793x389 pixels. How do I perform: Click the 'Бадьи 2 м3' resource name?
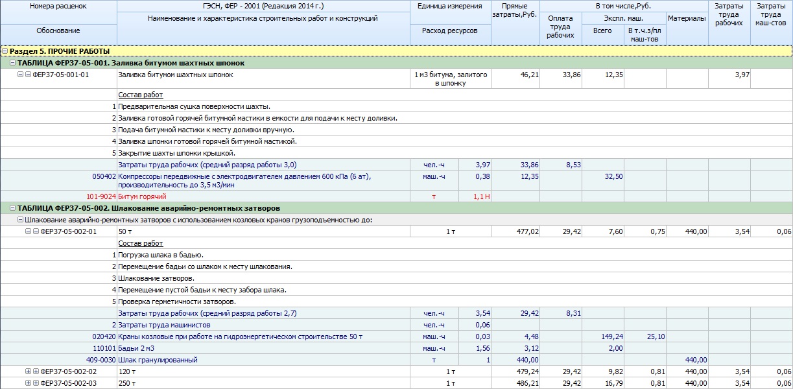(x=136, y=348)
